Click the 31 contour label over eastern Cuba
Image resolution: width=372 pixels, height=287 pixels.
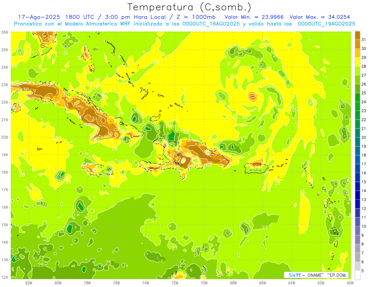(95, 119)
